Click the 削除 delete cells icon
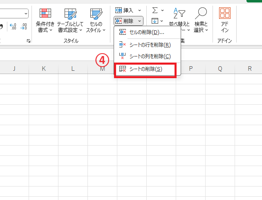Viewport: 262px width, 200px height. (x=119, y=21)
